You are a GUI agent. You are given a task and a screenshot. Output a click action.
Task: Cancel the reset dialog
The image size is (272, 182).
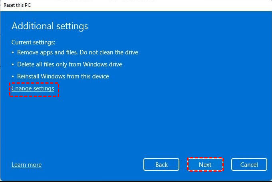pyautogui.click(x=249, y=164)
